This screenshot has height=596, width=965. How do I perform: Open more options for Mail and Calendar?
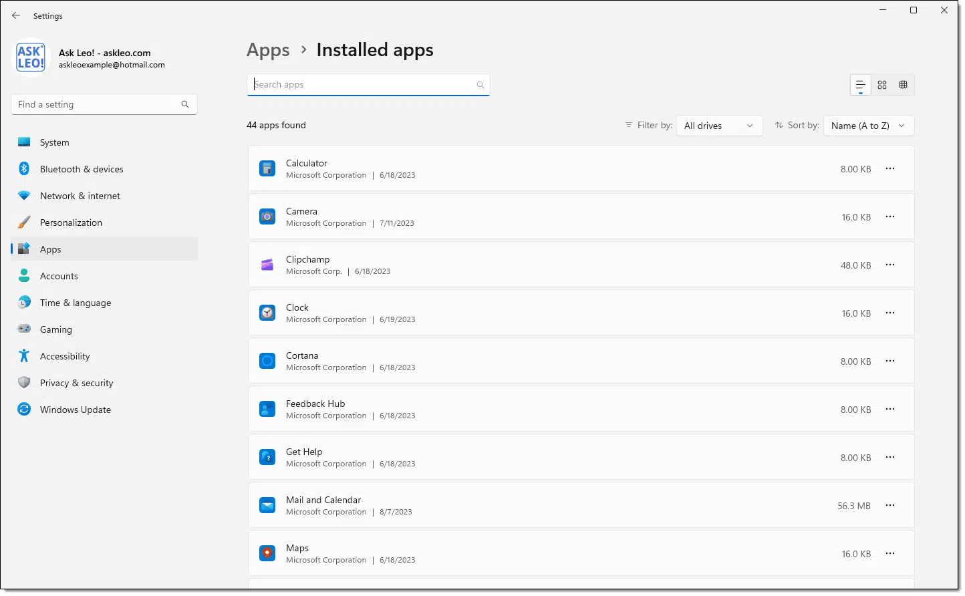pyautogui.click(x=890, y=505)
